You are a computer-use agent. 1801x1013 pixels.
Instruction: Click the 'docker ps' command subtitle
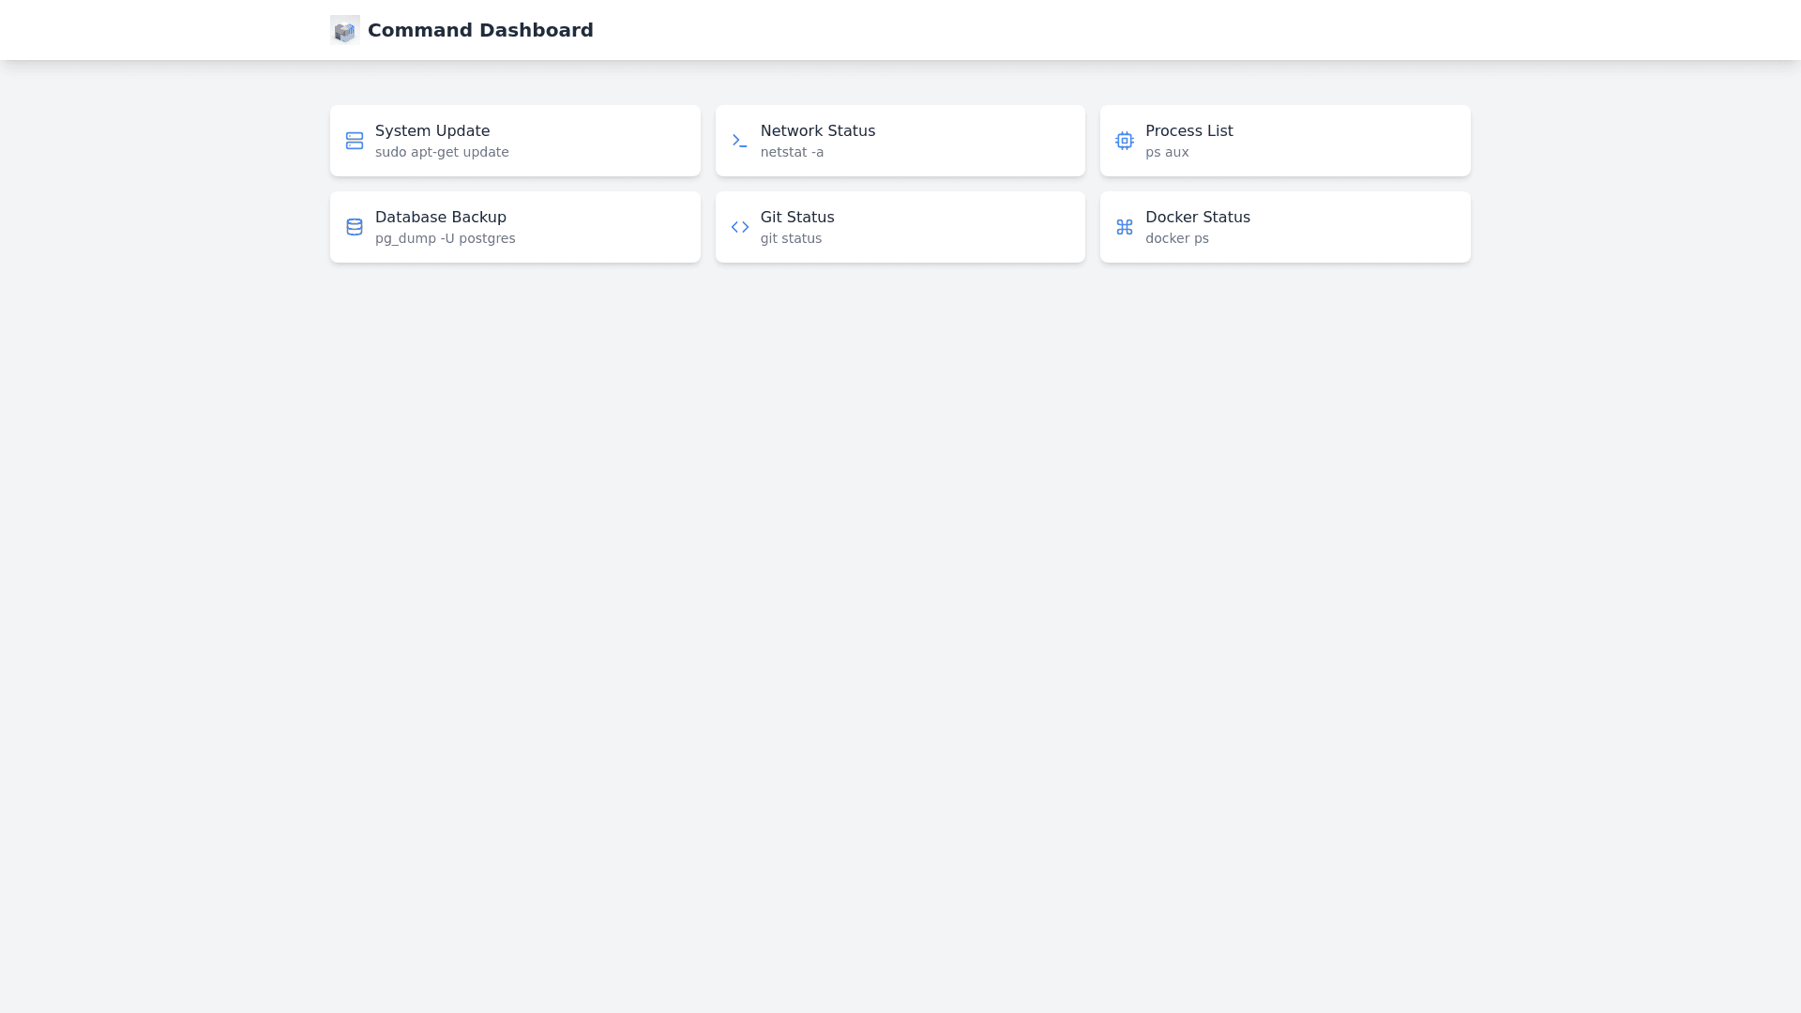click(1176, 238)
